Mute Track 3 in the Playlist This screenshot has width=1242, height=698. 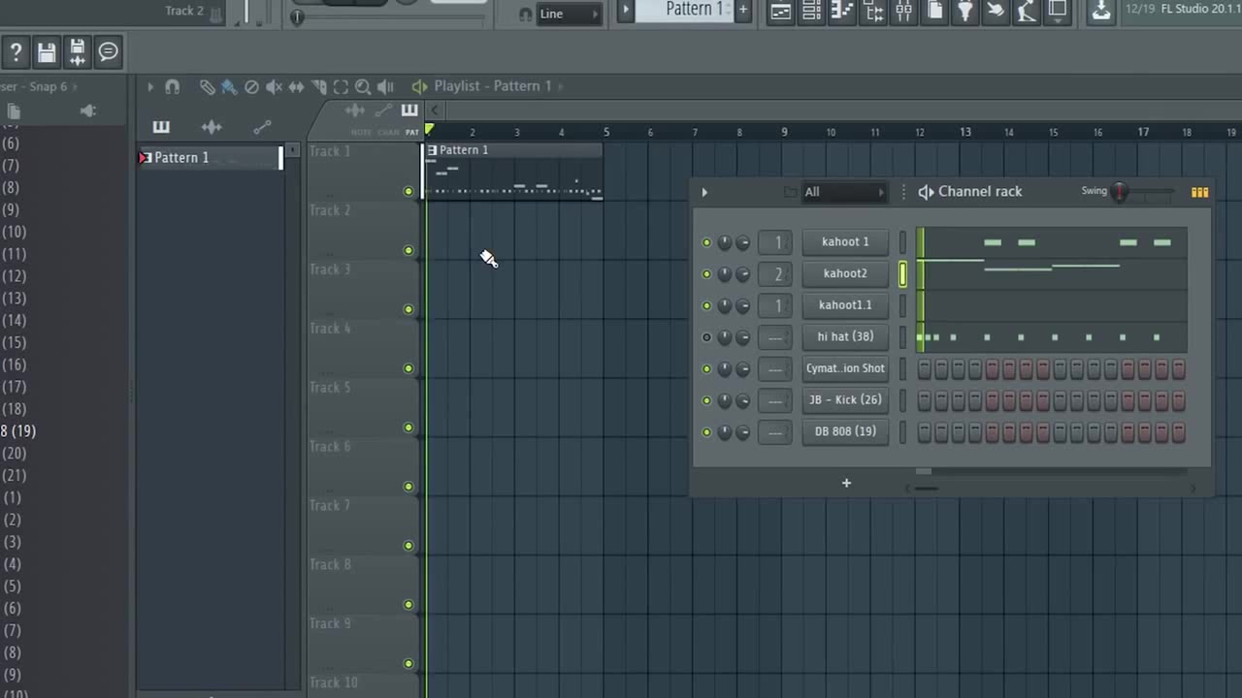tap(408, 309)
